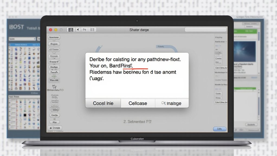Screen dimensions: 277x156
Task: Select the second pill item in left sidebar
Action: coord(54,44)
